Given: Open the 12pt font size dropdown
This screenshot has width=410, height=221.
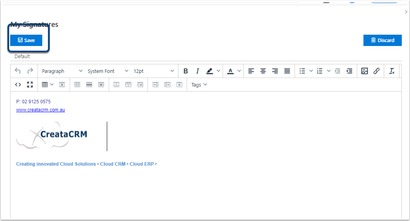Looking at the screenshot, I should [154, 71].
